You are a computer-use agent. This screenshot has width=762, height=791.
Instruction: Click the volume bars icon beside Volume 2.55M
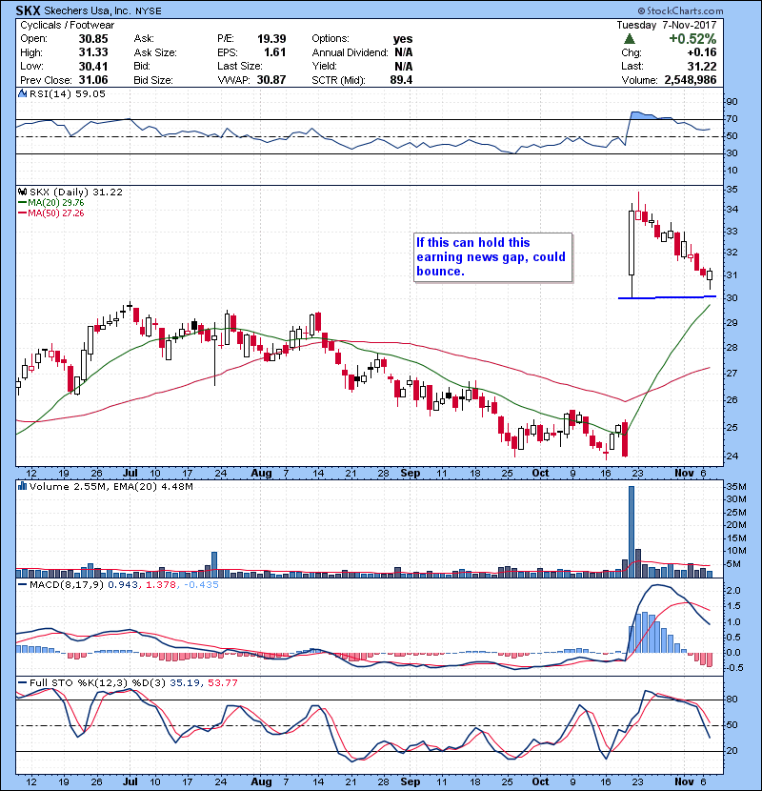tap(22, 486)
